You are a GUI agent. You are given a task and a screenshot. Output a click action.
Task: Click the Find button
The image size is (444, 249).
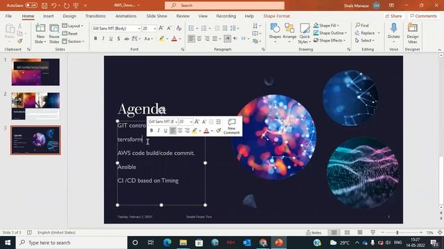click(362, 26)
